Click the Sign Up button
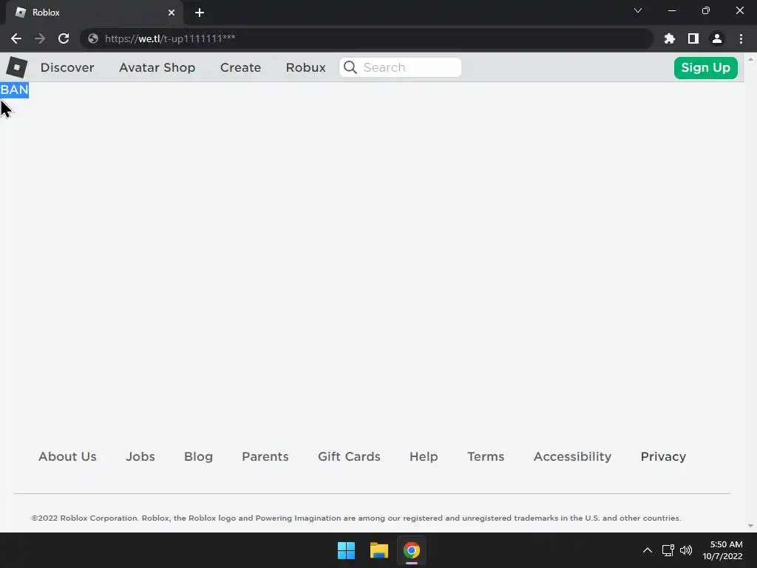Image resolution: width=757 pixels, height=568 pixels. pos(705,67)
